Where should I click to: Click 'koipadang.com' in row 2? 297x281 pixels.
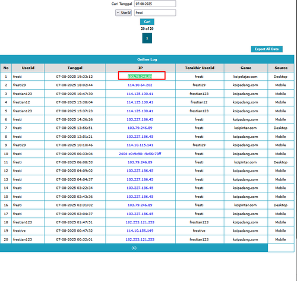[245, 85]
